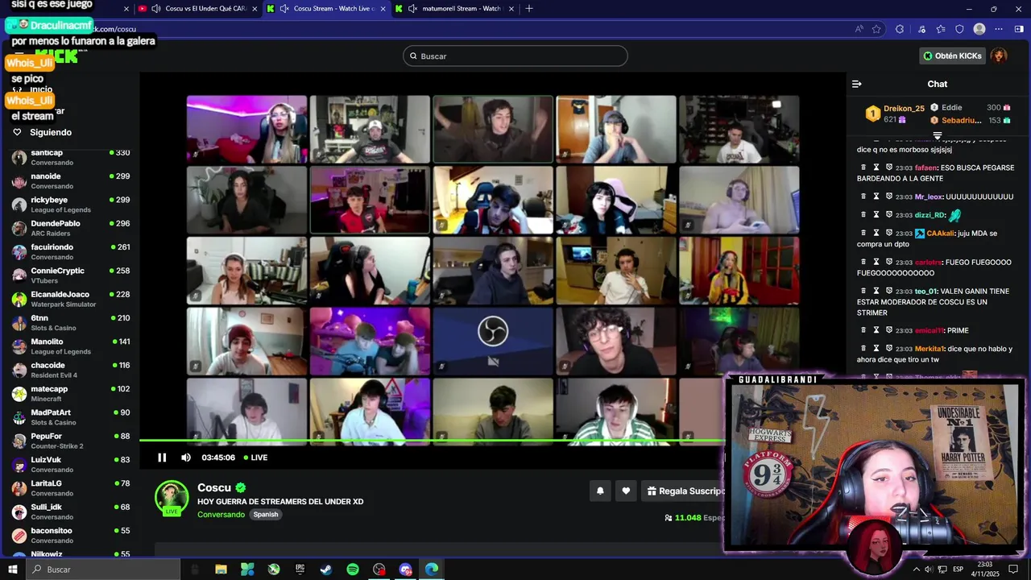
Task: Pause the Coscu stream playback
Action: (162, 458)
